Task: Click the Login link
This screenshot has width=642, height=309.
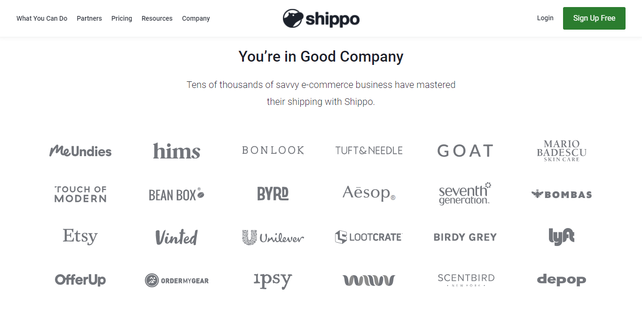Action: pos(545,18)
